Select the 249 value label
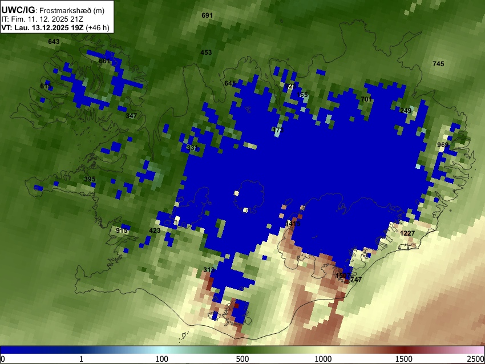 click(x=406, y=111)
